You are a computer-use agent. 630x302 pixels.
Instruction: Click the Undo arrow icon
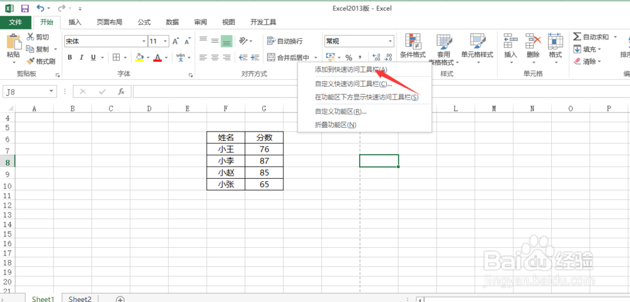coord(40,8)
